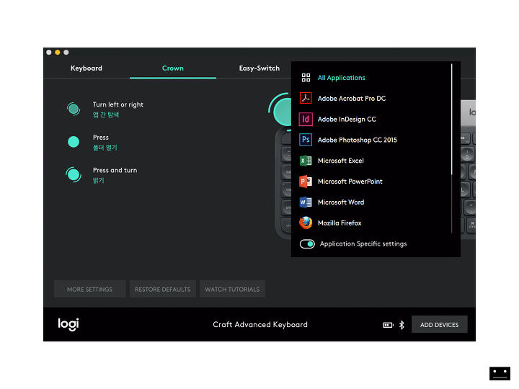
Task: Toggle Application Specific settings switch
Action: (307, 243)
